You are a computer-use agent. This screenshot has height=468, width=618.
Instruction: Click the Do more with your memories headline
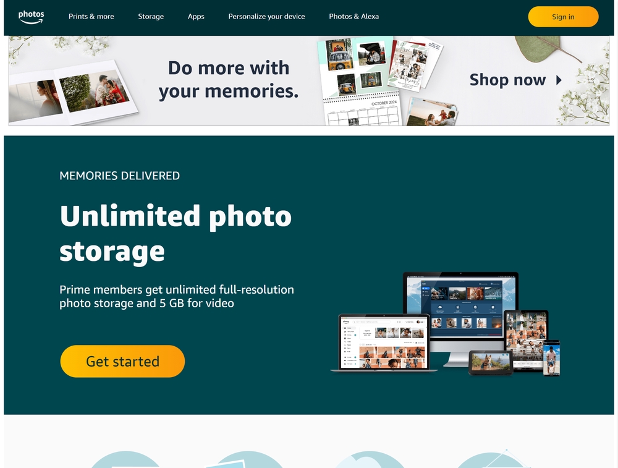[229, 79]
